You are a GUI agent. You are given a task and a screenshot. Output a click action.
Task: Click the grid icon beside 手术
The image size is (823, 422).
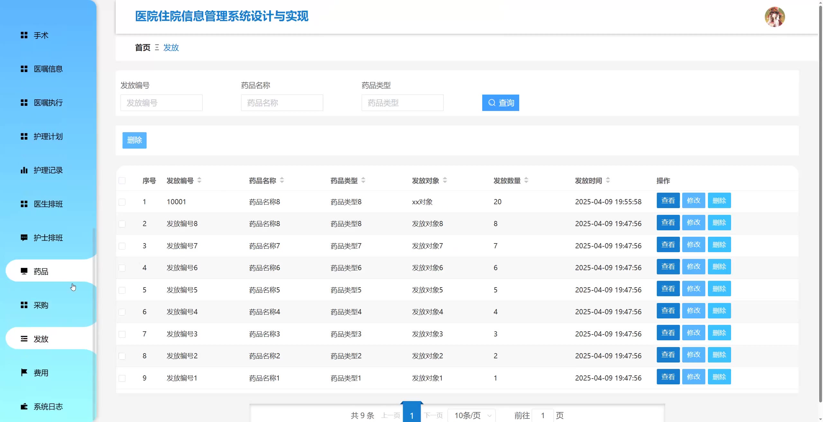coord(24,35)
